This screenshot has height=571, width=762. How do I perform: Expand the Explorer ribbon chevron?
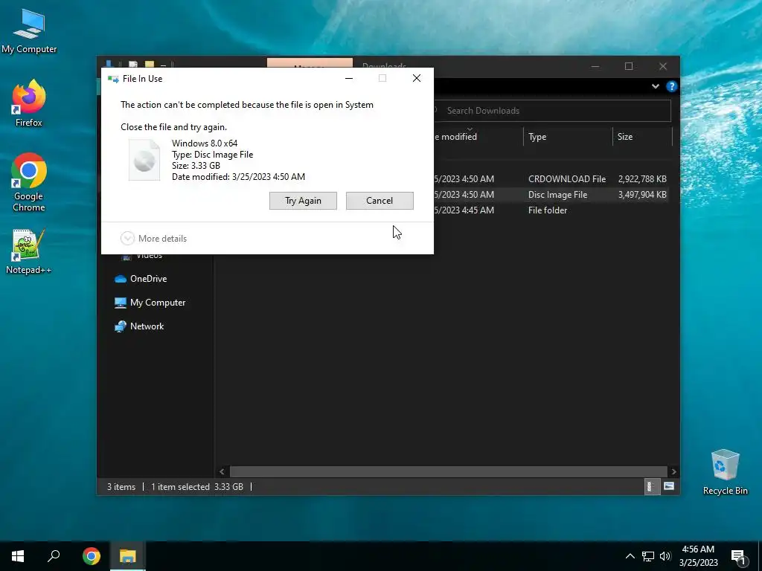click(x=655, y=86)
